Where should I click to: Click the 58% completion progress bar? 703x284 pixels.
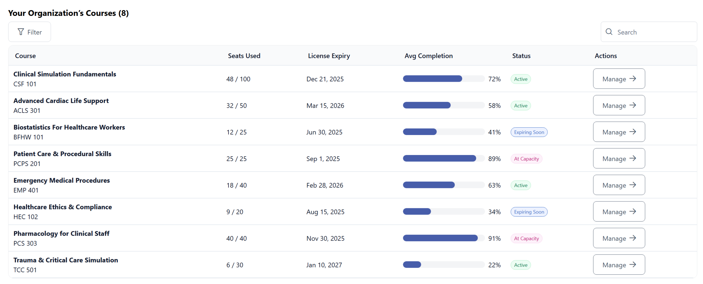coord(443,105)
